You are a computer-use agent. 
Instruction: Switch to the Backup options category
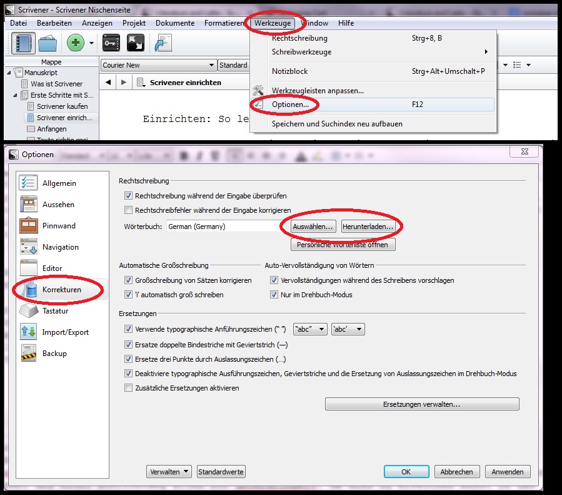[56, 354]
